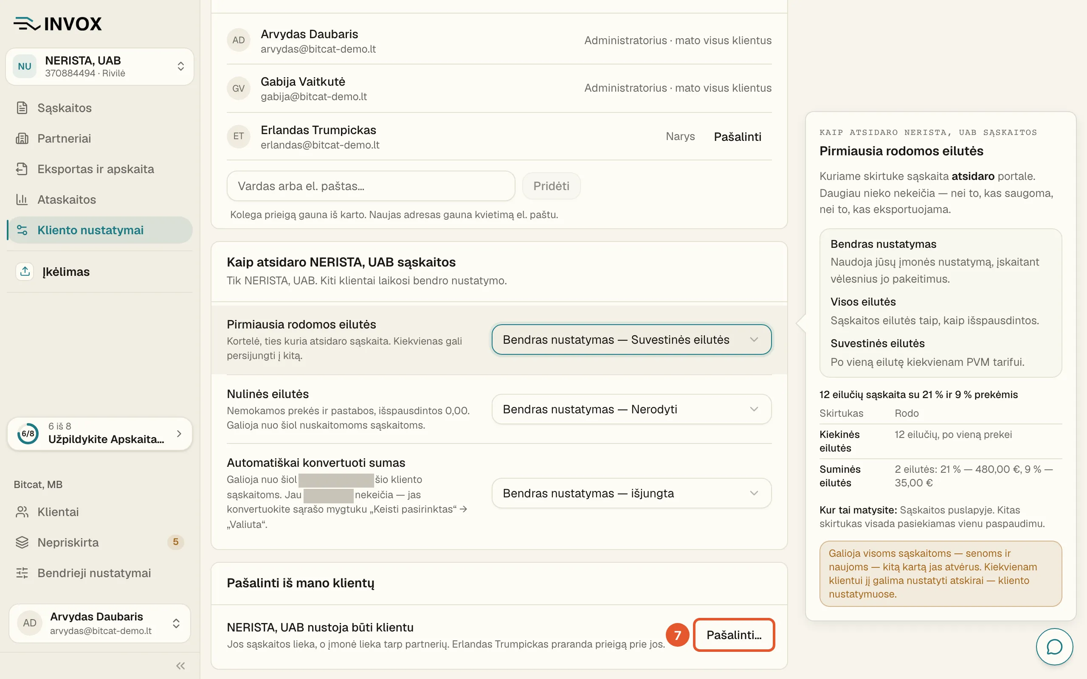Click the GV avatar of Gabija Vaitkutė
1087x679 pixels.
tap(239, 88)
